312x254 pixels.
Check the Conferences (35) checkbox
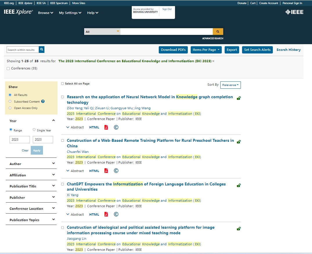(8, 69)
